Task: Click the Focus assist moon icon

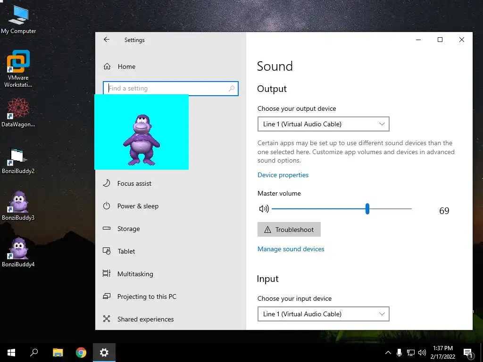Action: point(107,183)
